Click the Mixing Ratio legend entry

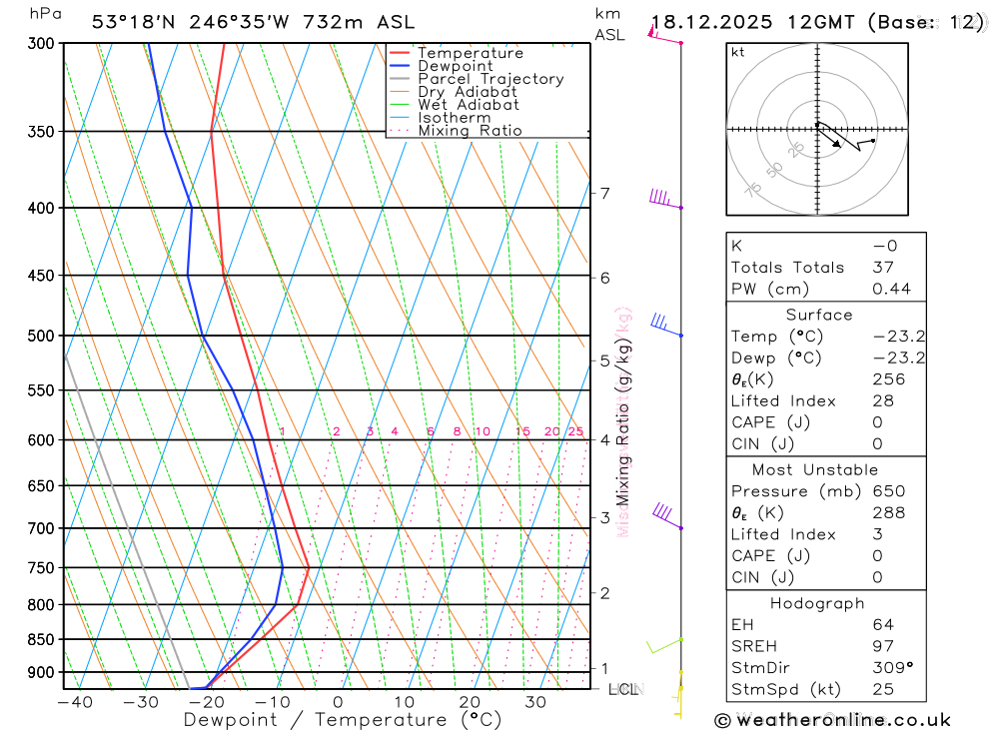point(456,131)
